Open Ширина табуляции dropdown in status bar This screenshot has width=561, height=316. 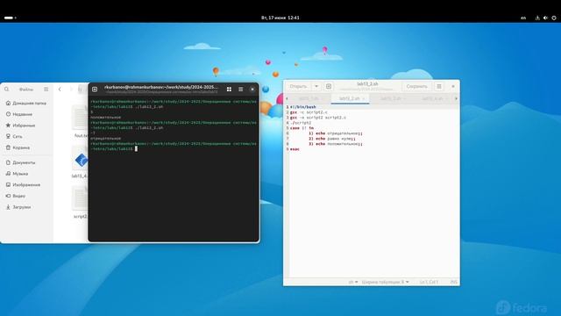coord(385,283)
